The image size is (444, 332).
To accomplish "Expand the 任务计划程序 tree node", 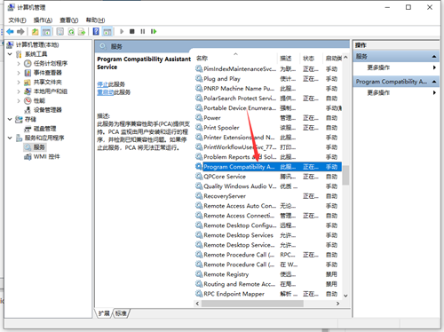I will [19, 63].
